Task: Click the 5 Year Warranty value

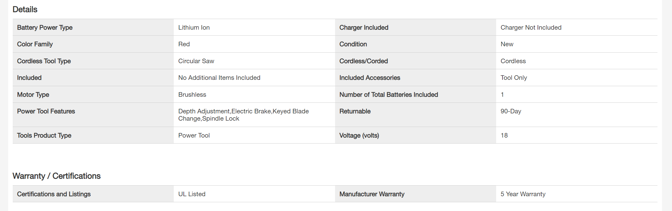Action: (x=523, y=194)
